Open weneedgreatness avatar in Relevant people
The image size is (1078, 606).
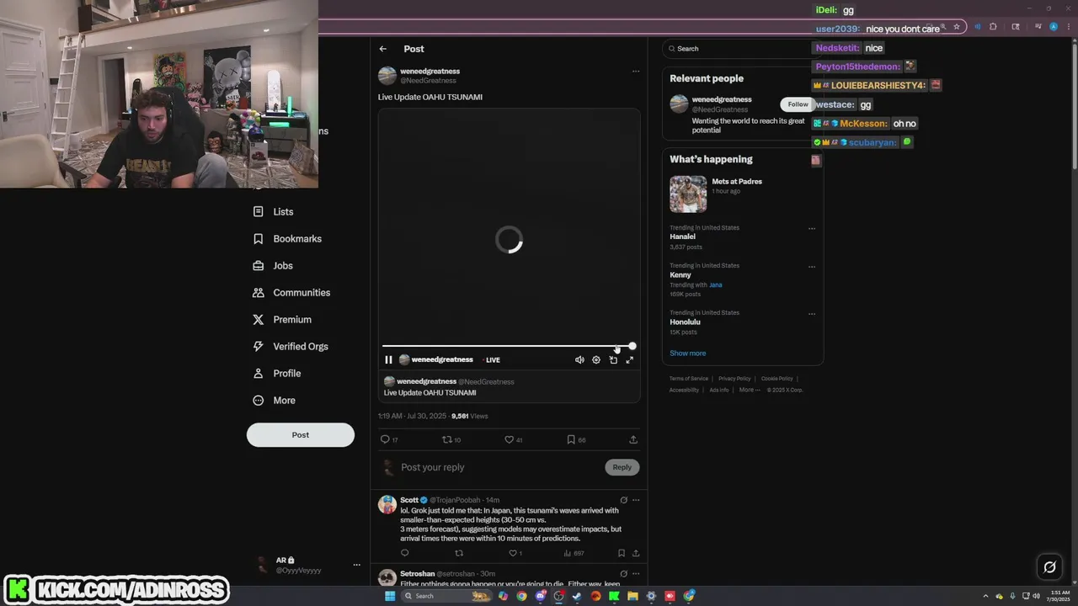coord(679,104)
